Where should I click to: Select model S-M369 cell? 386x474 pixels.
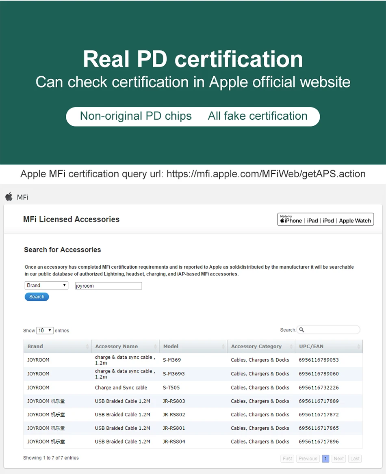tap(171, 360)
